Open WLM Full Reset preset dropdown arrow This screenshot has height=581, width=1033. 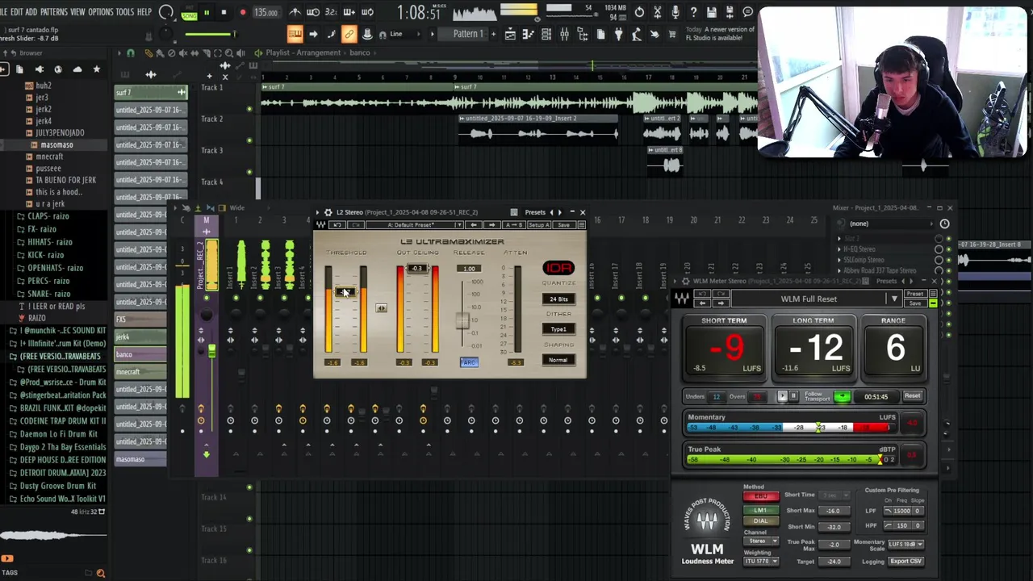(894, 299)
